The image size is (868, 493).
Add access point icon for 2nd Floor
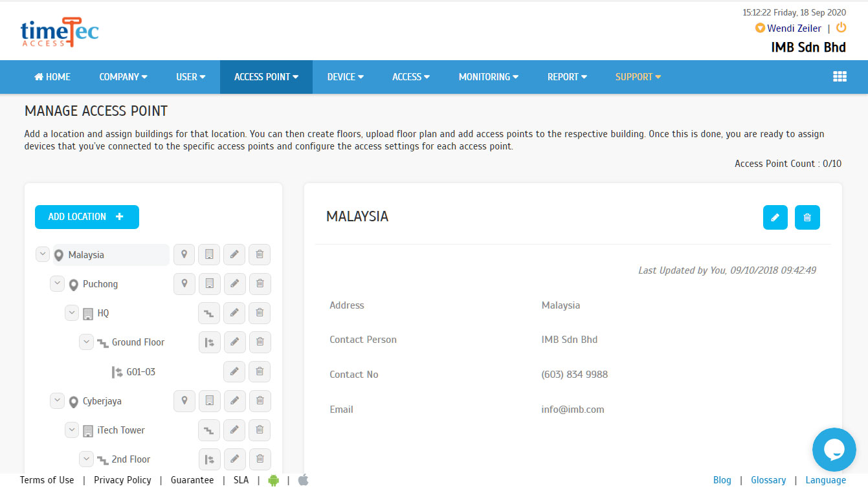pyautogui.click(x=209, y=459)
